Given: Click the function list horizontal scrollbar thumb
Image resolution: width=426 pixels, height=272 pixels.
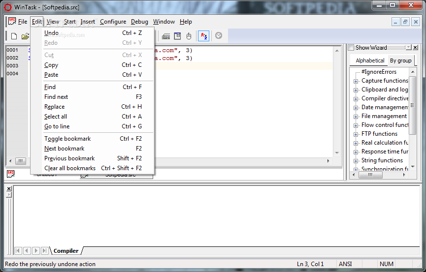Looking at the screenshot, I should click(x=370, y=175).
